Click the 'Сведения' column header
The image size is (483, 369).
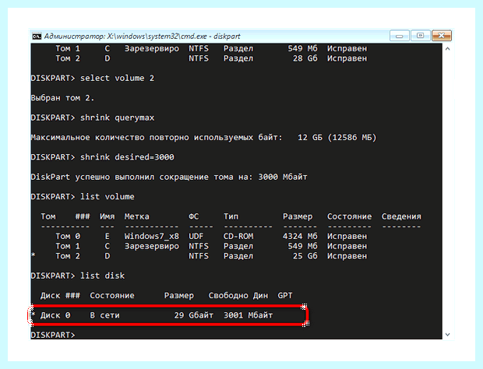click(x=401, y=216)
